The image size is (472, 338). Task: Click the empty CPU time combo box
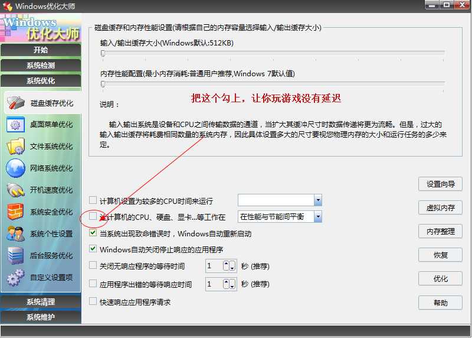280,200
